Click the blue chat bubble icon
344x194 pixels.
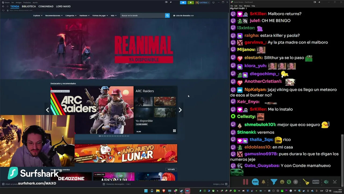coord(255,182)
